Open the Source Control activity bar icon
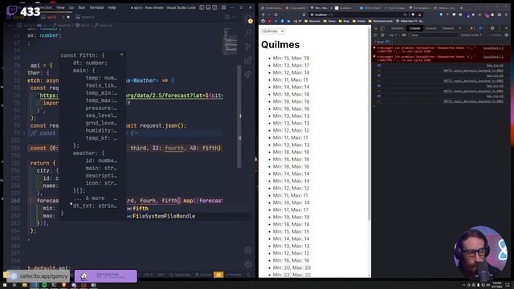 tap(248, 47)
